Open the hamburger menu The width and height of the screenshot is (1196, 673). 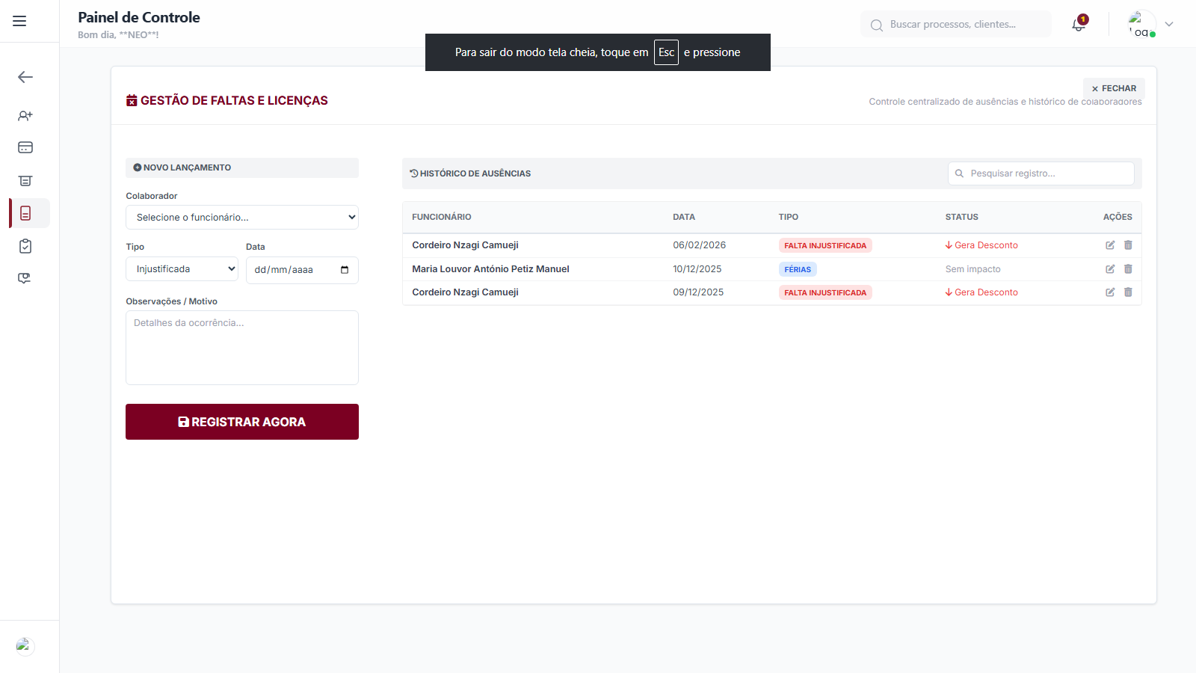(19, 21)
